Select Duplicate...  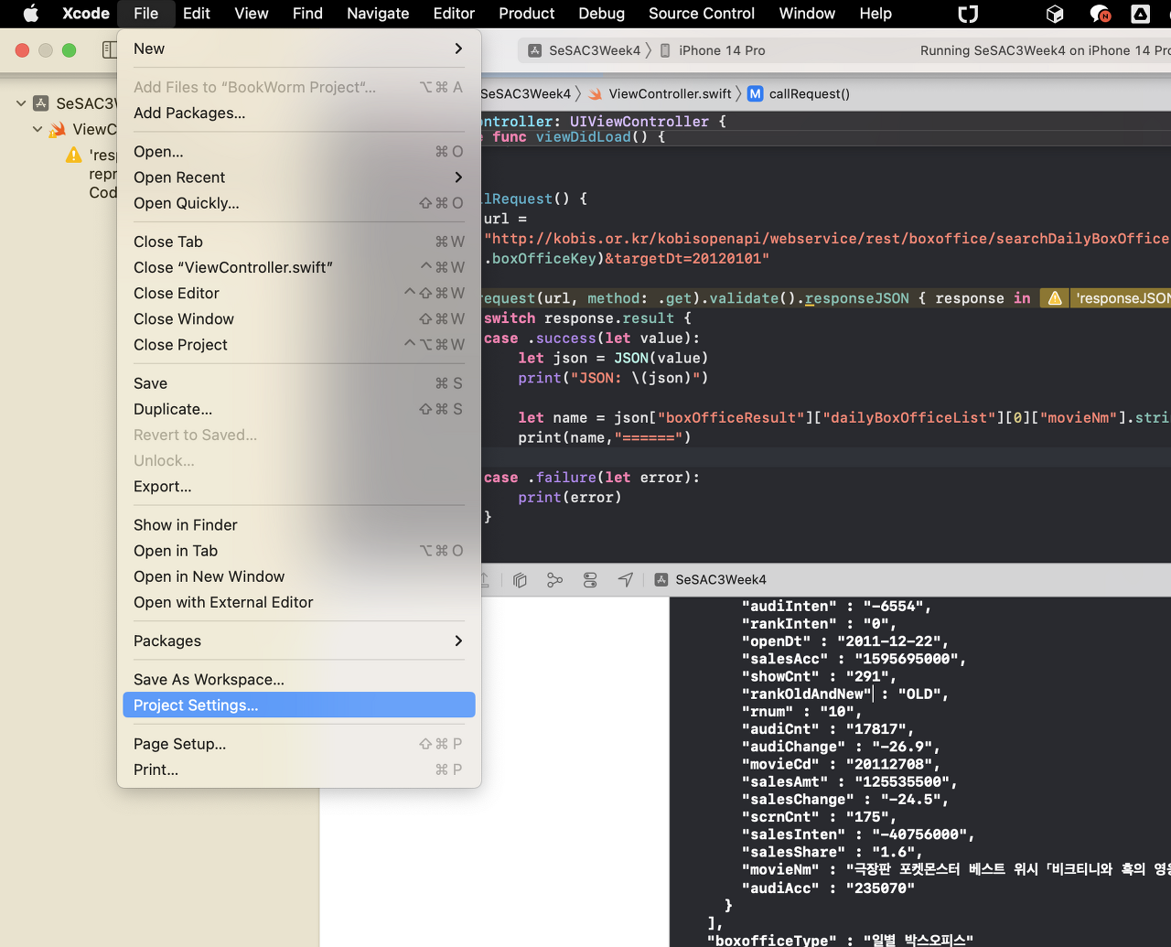click(x=299, y=409)
